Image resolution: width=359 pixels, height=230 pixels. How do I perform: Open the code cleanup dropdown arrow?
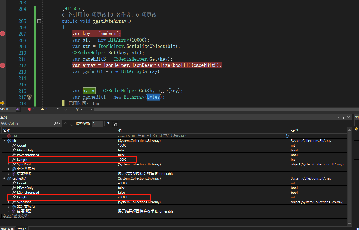pos(82,109)
